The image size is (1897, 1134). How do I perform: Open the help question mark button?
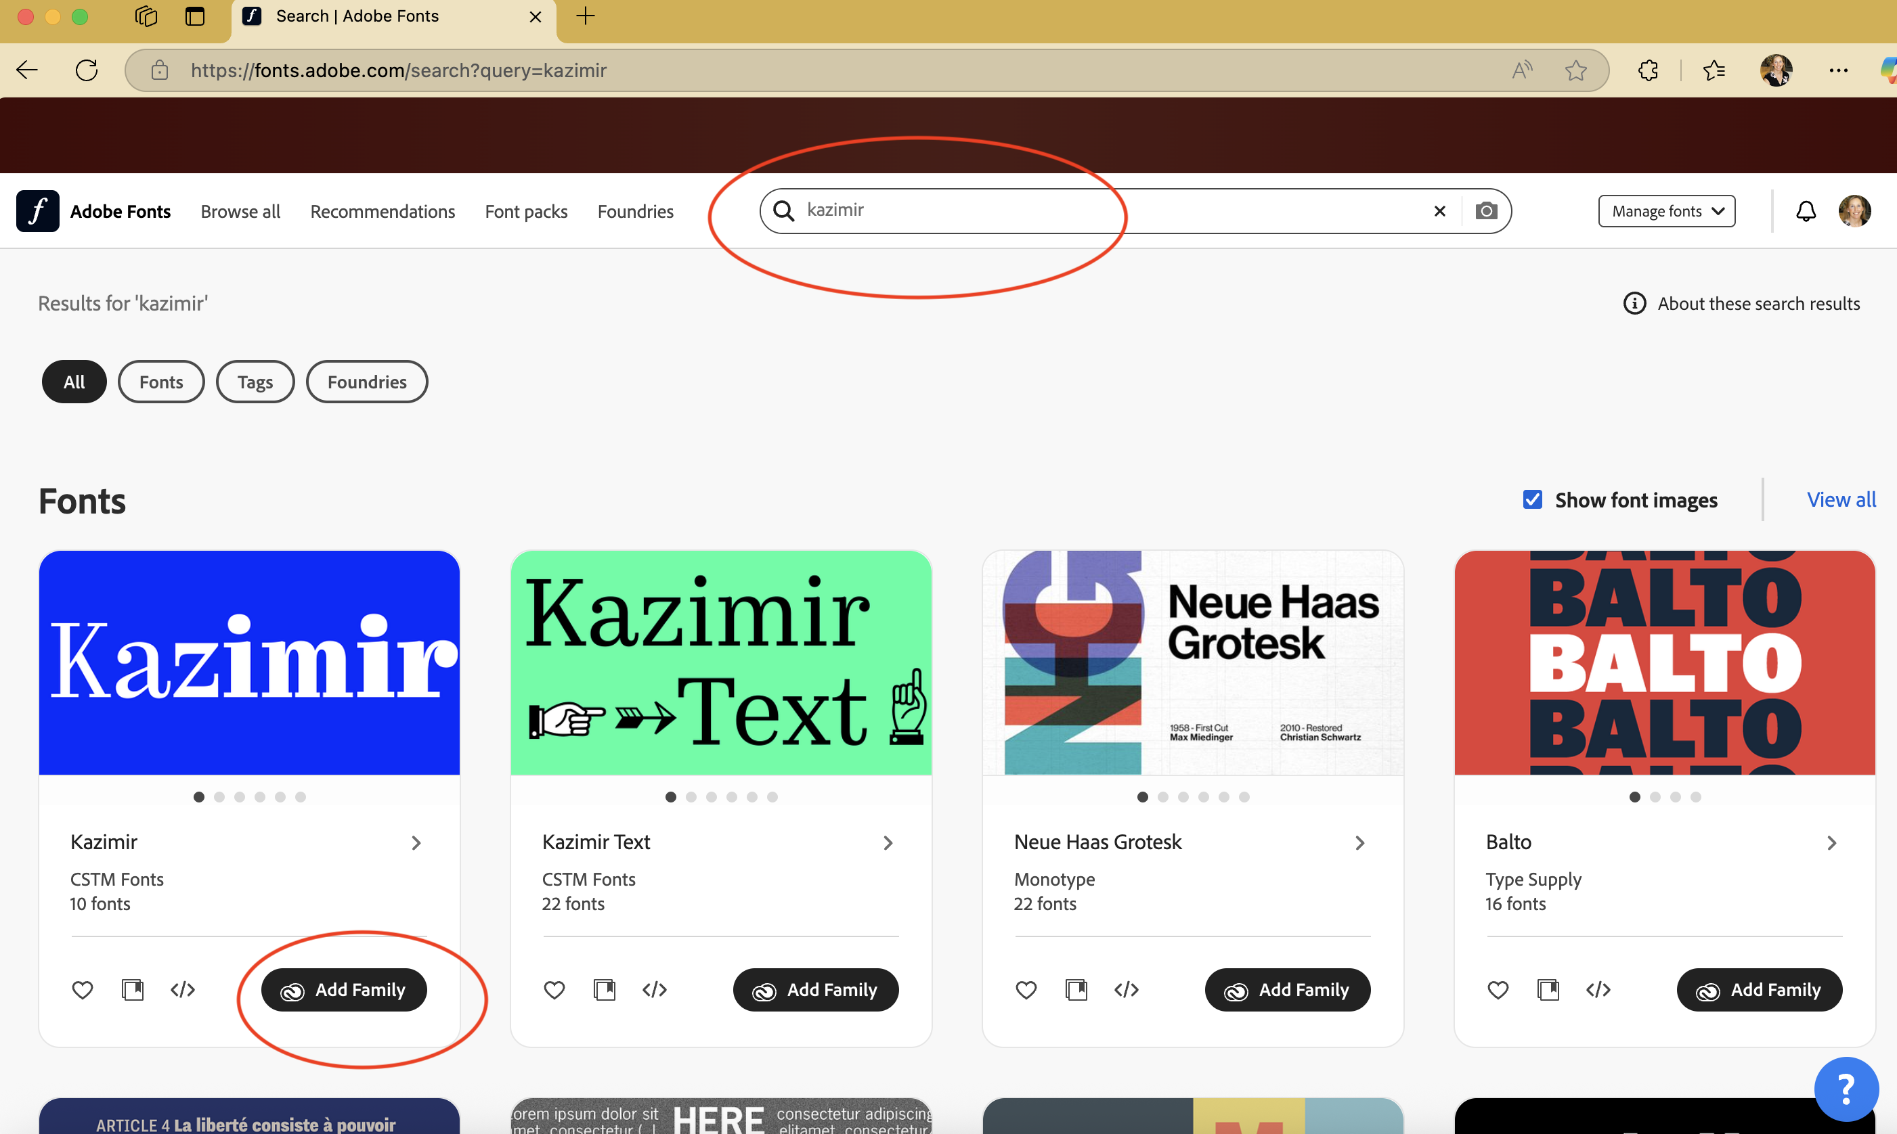click(x=1846, y=1089)
